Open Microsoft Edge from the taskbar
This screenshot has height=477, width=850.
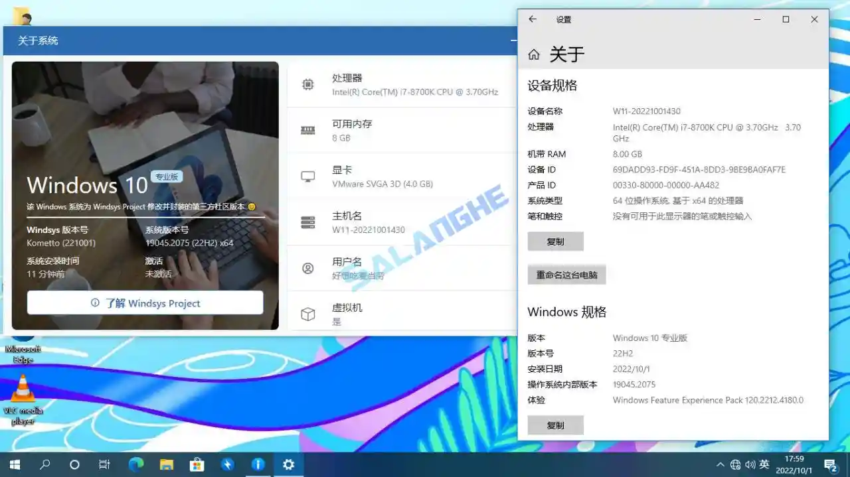coord(135,464)
